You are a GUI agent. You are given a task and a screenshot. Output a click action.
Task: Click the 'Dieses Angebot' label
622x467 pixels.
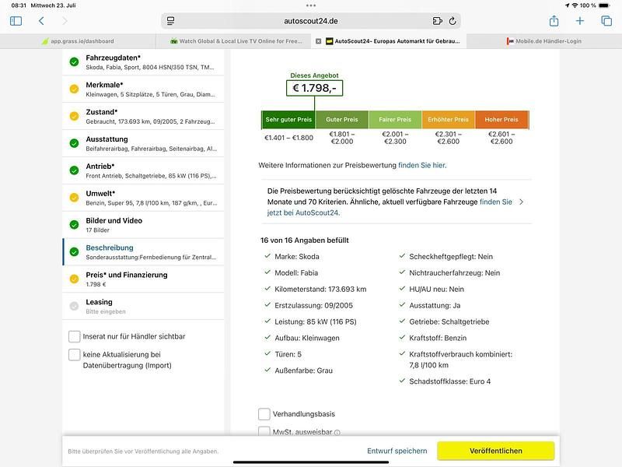[x=315, y=75]
